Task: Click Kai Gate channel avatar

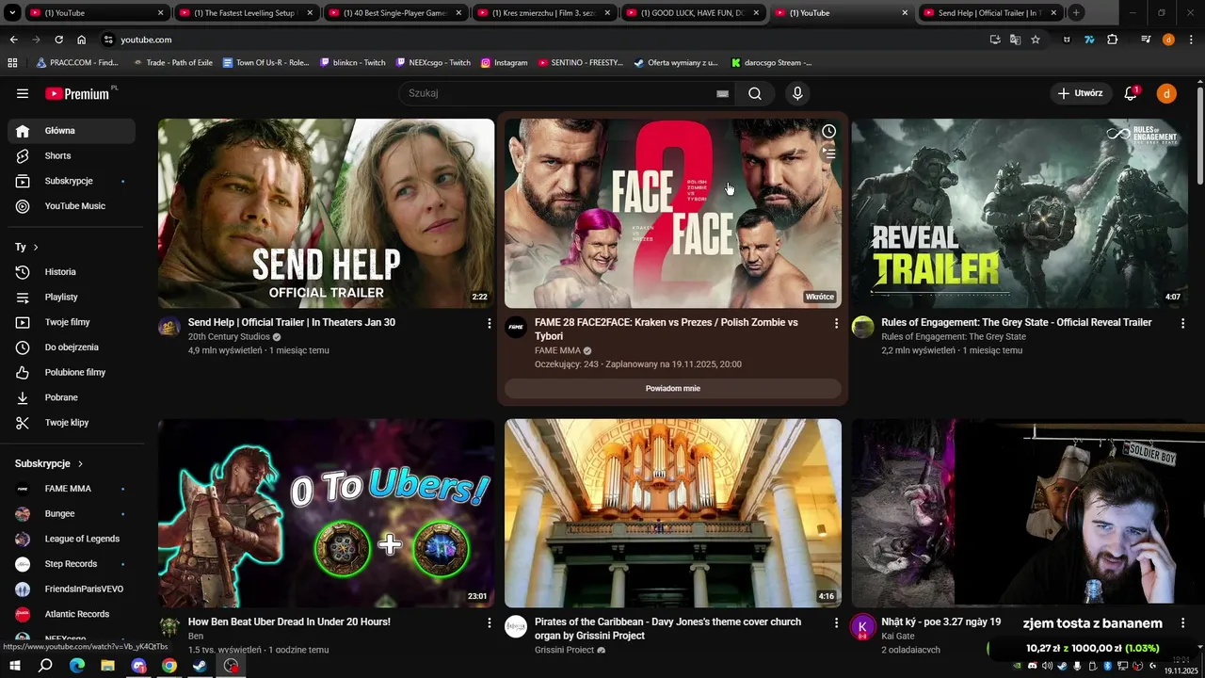Action: click(863, 626)
